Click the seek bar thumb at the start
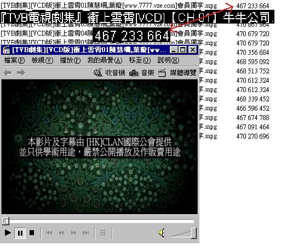The width and height of the screenshot is (281, 251). point(5,221)
